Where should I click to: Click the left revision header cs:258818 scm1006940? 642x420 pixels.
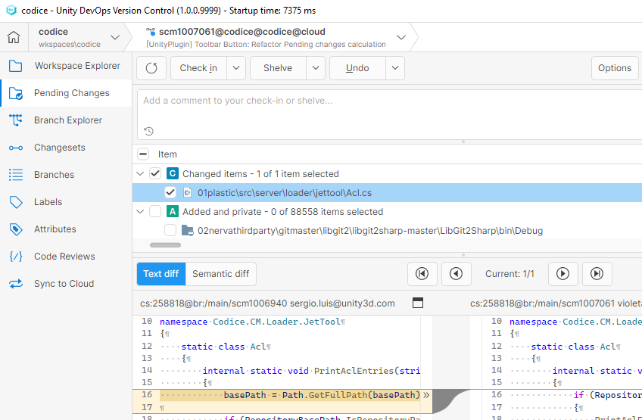267,303
